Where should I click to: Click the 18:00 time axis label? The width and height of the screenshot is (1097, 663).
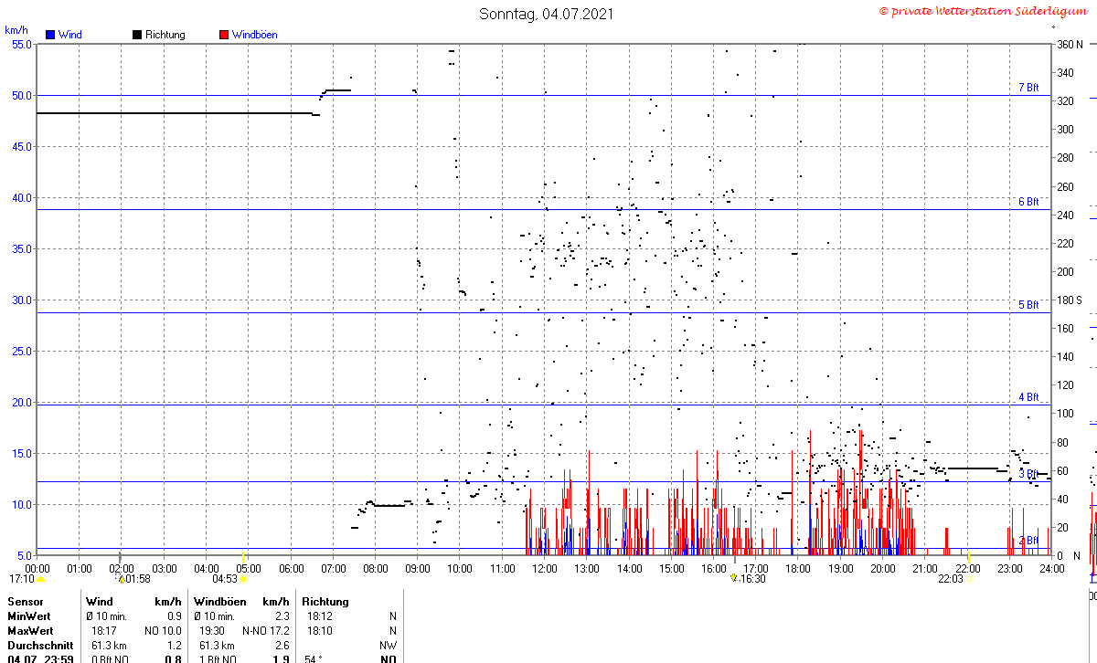[798, 568]
